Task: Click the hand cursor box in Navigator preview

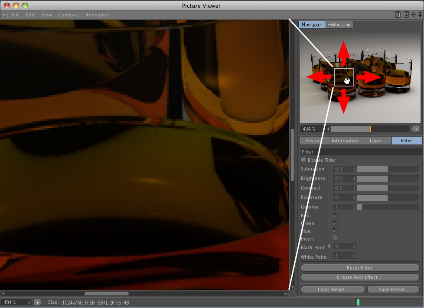Action: point(344,77)
